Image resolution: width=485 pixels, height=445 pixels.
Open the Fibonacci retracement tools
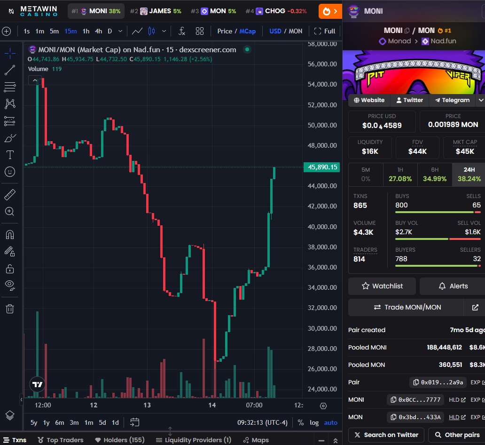click(10, 87)
